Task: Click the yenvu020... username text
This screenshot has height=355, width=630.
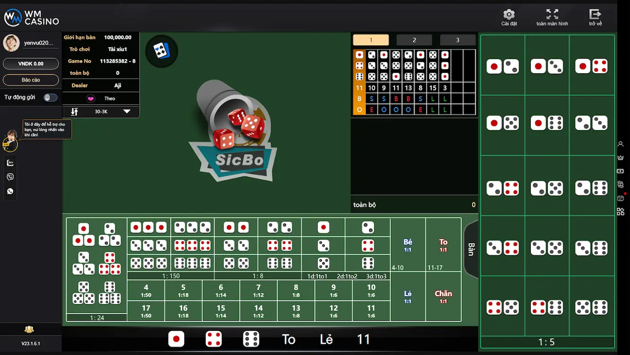Action: tap(39, 43)
